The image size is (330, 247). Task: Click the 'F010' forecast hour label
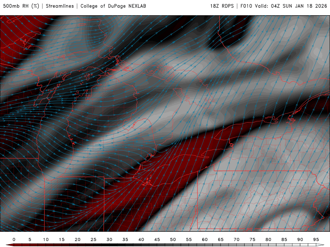246,6
